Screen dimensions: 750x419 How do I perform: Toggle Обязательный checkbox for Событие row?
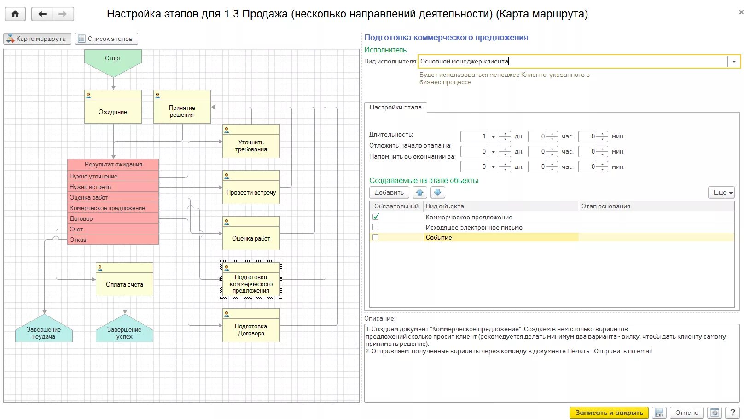point(376,237)
